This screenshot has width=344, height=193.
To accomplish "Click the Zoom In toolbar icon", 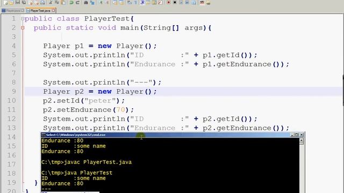I will 101,2.
